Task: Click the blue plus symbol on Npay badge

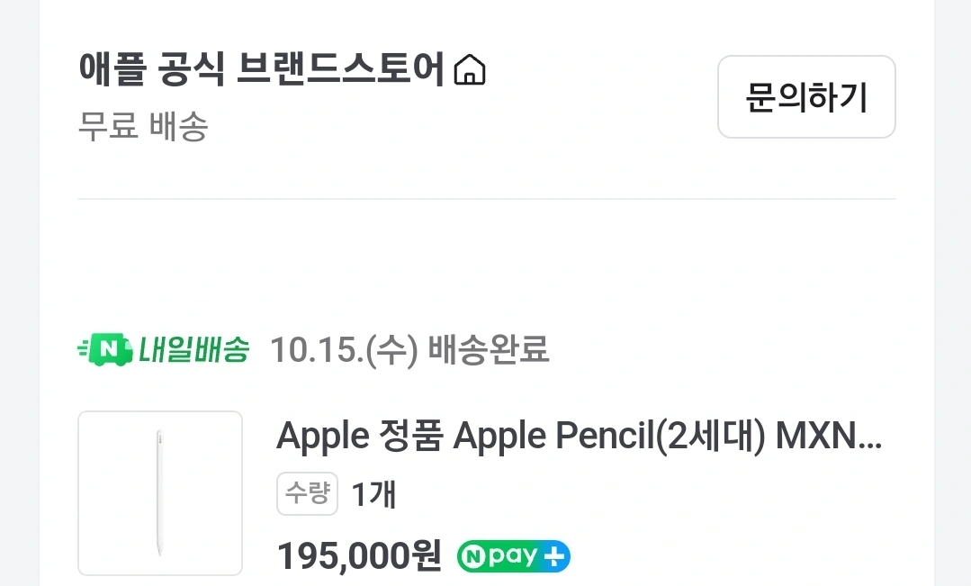Action: 556,557
